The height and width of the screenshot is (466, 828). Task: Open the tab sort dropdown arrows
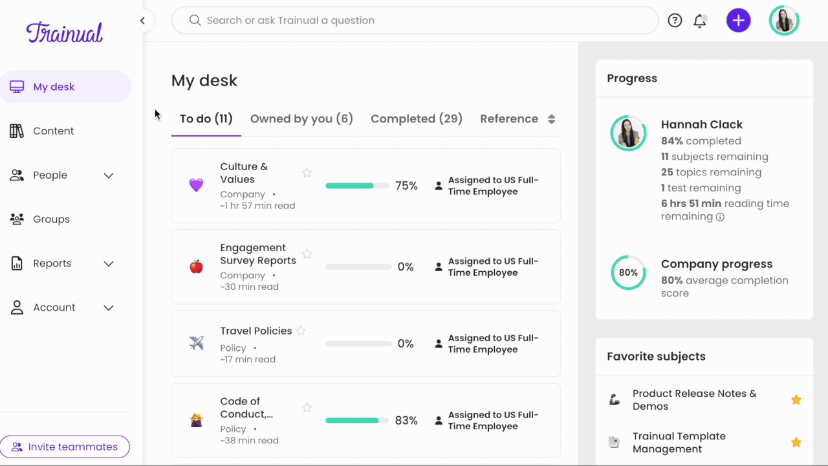(551, 119)
